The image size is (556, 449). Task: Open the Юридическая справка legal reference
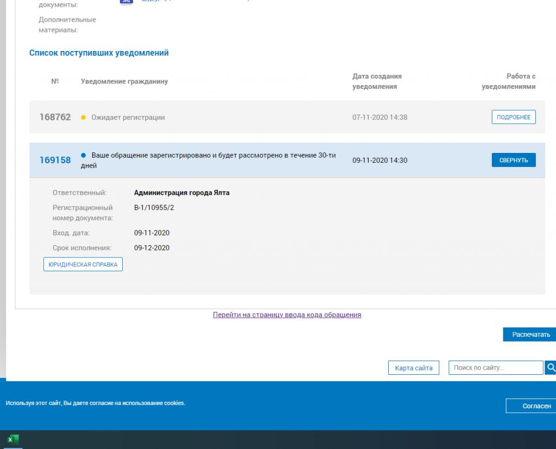point(83,264)
